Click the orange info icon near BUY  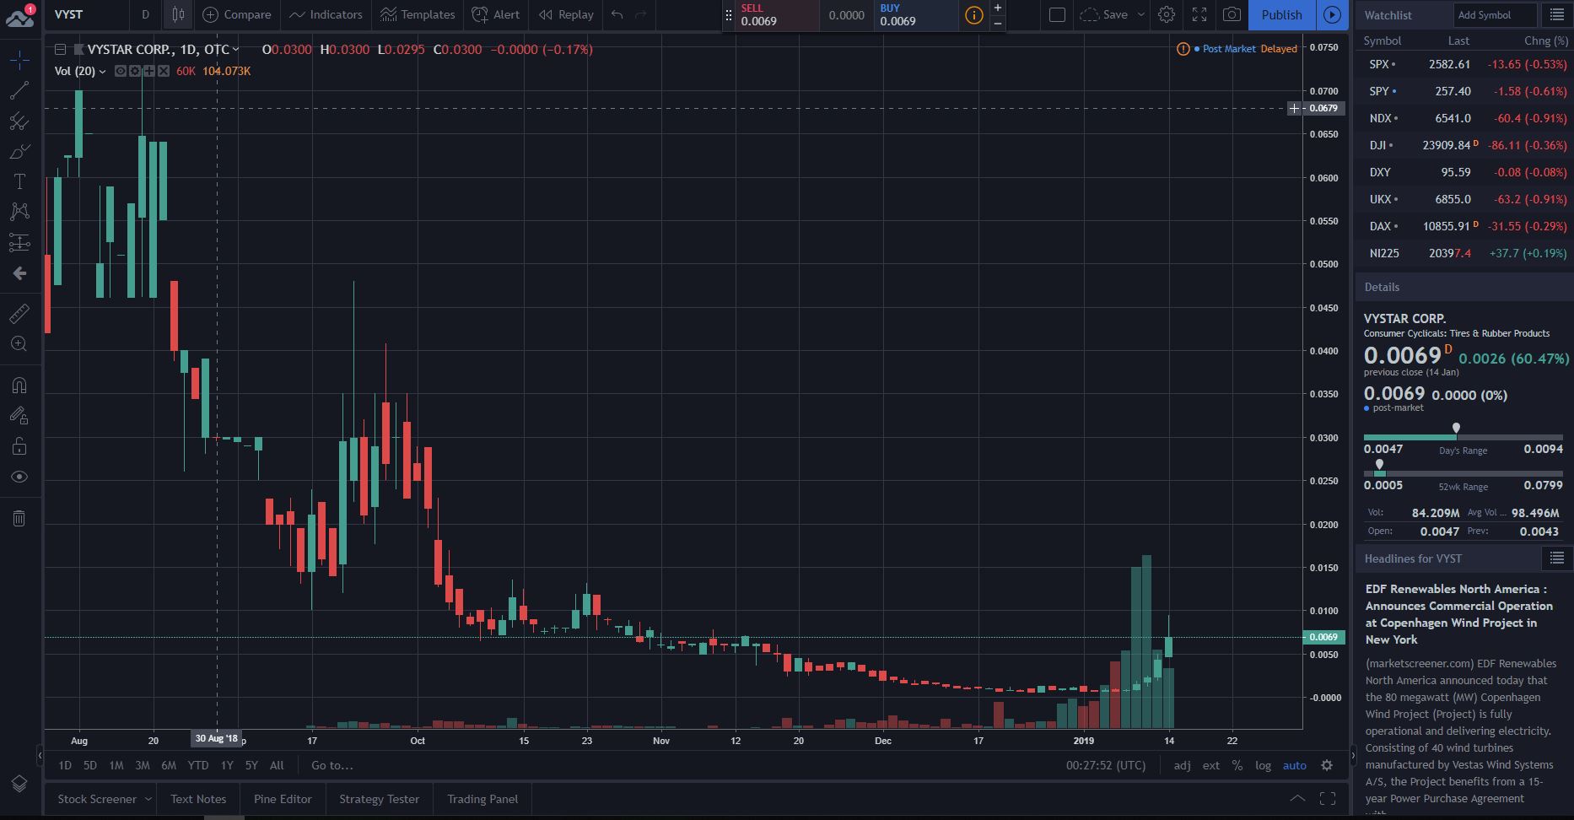click(x=973, y=15)
